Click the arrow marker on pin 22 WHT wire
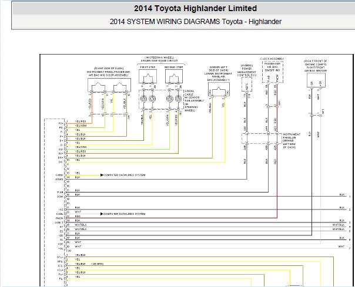The image size is (355, 287). click(x=102, y=214)
